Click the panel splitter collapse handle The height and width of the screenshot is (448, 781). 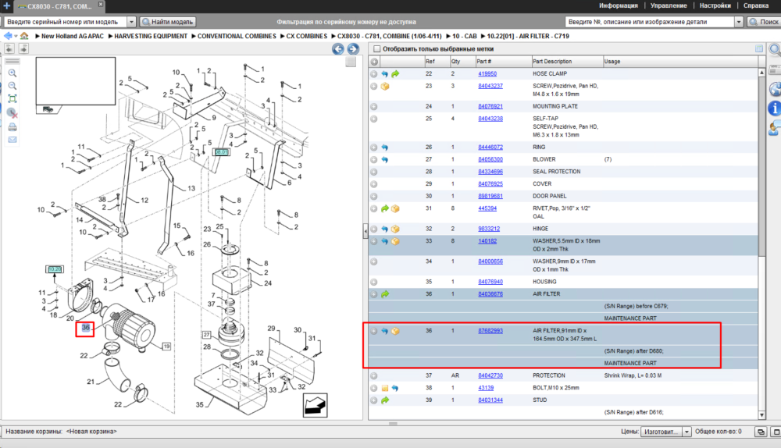365,231
